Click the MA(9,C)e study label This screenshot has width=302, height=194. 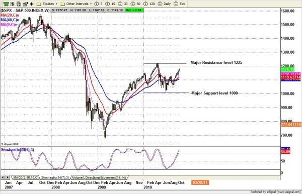[9, 25]
